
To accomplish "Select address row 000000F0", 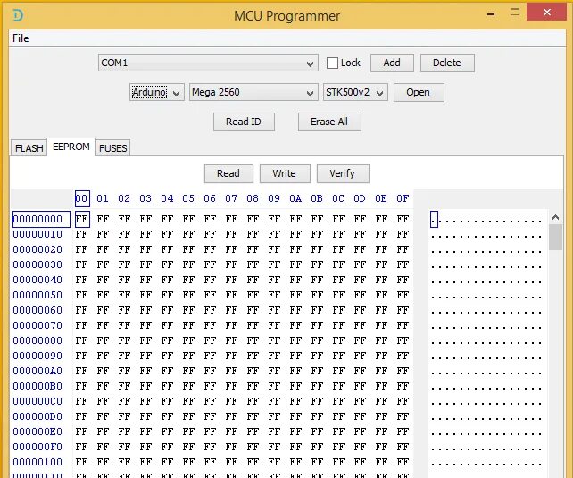I will coord(37,447).
